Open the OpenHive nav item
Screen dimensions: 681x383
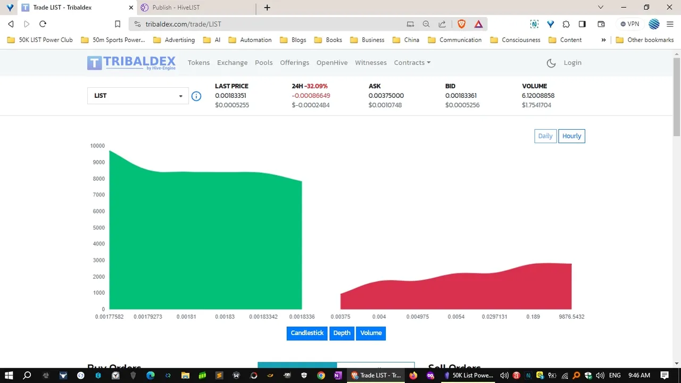point(332,63)
